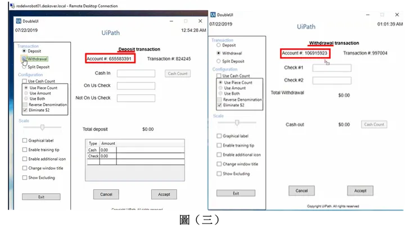Check Enable additional icon in right window
Screen dimensions: 416x233
(219, 154)
